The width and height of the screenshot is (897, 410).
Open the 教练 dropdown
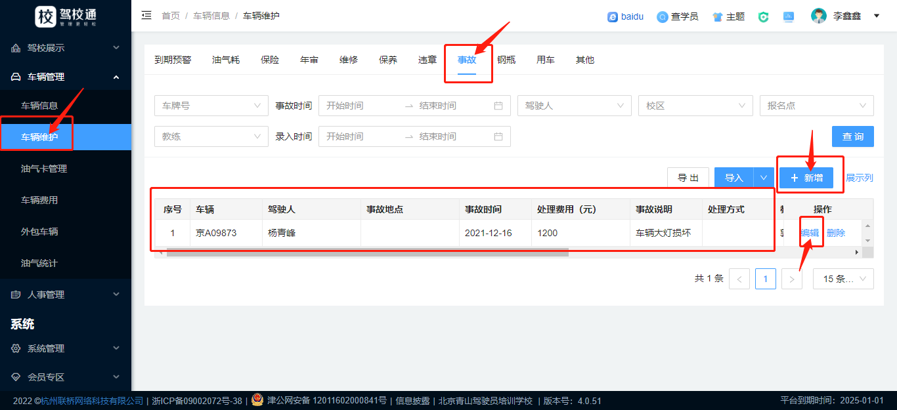click(211, 136)
